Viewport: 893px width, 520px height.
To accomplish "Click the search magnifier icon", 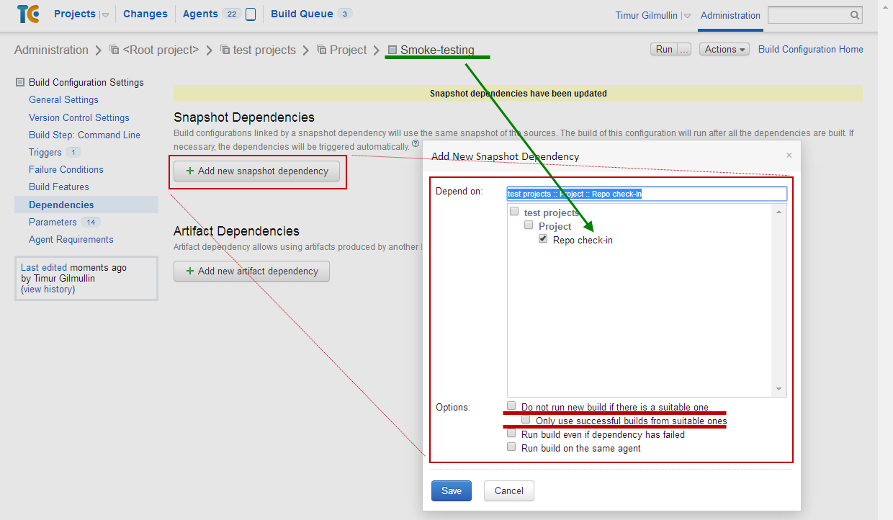I will coord(854,14).
